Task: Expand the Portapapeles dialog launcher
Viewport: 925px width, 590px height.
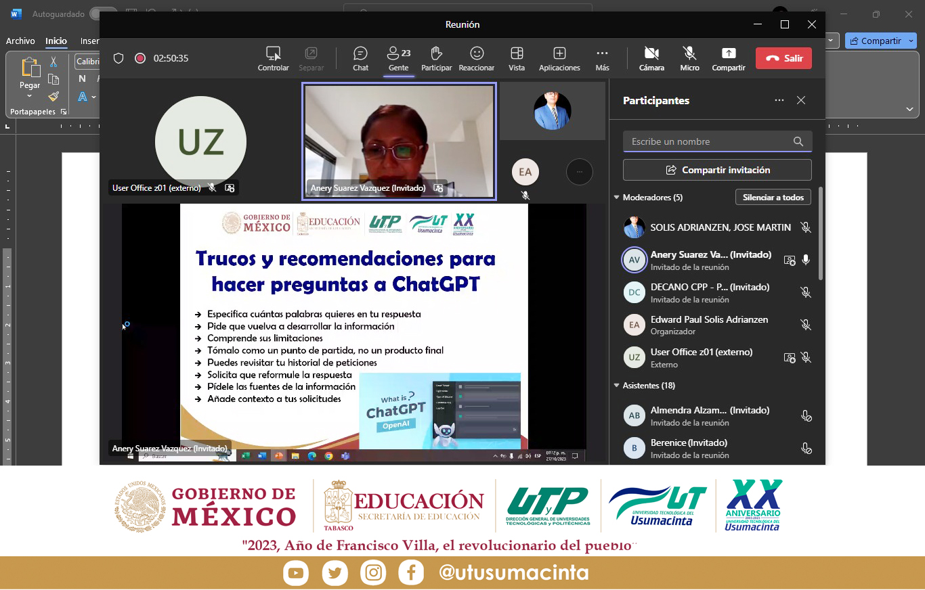Action: point(64,112)
